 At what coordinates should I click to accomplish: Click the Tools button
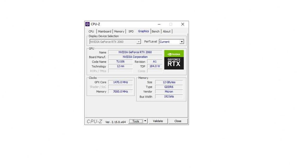point(136,121)
